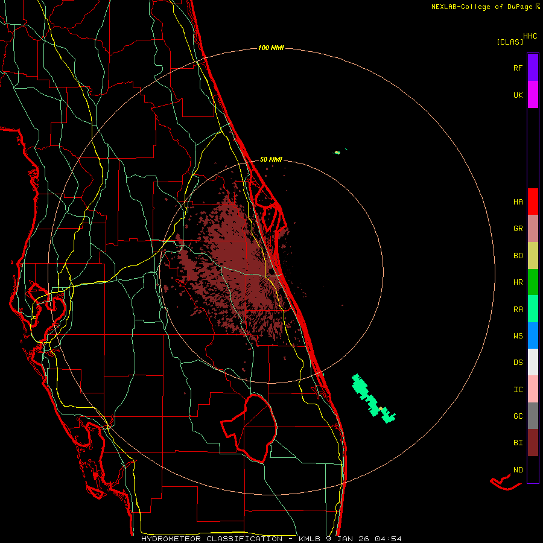
Task: Click the RA legend label
Action: [518, 310]
